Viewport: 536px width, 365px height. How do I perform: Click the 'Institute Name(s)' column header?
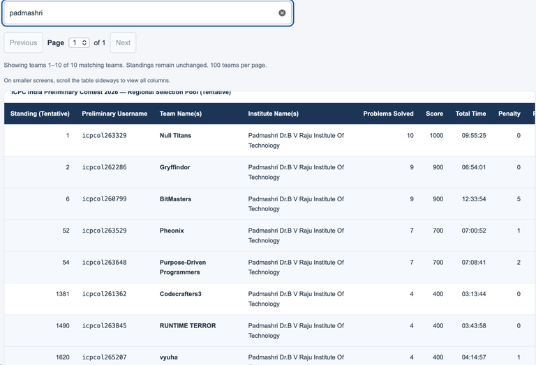point(273,114)
